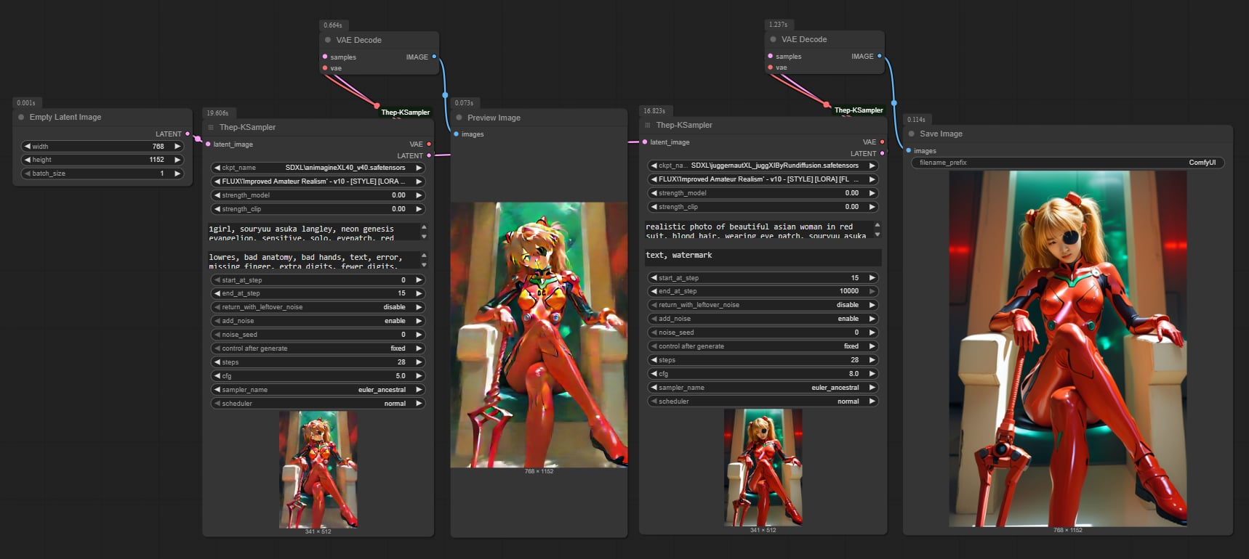Click the IMAGE output port on the 1.237s VAE Decode
1249x559 pixels.
click(880, 56)
